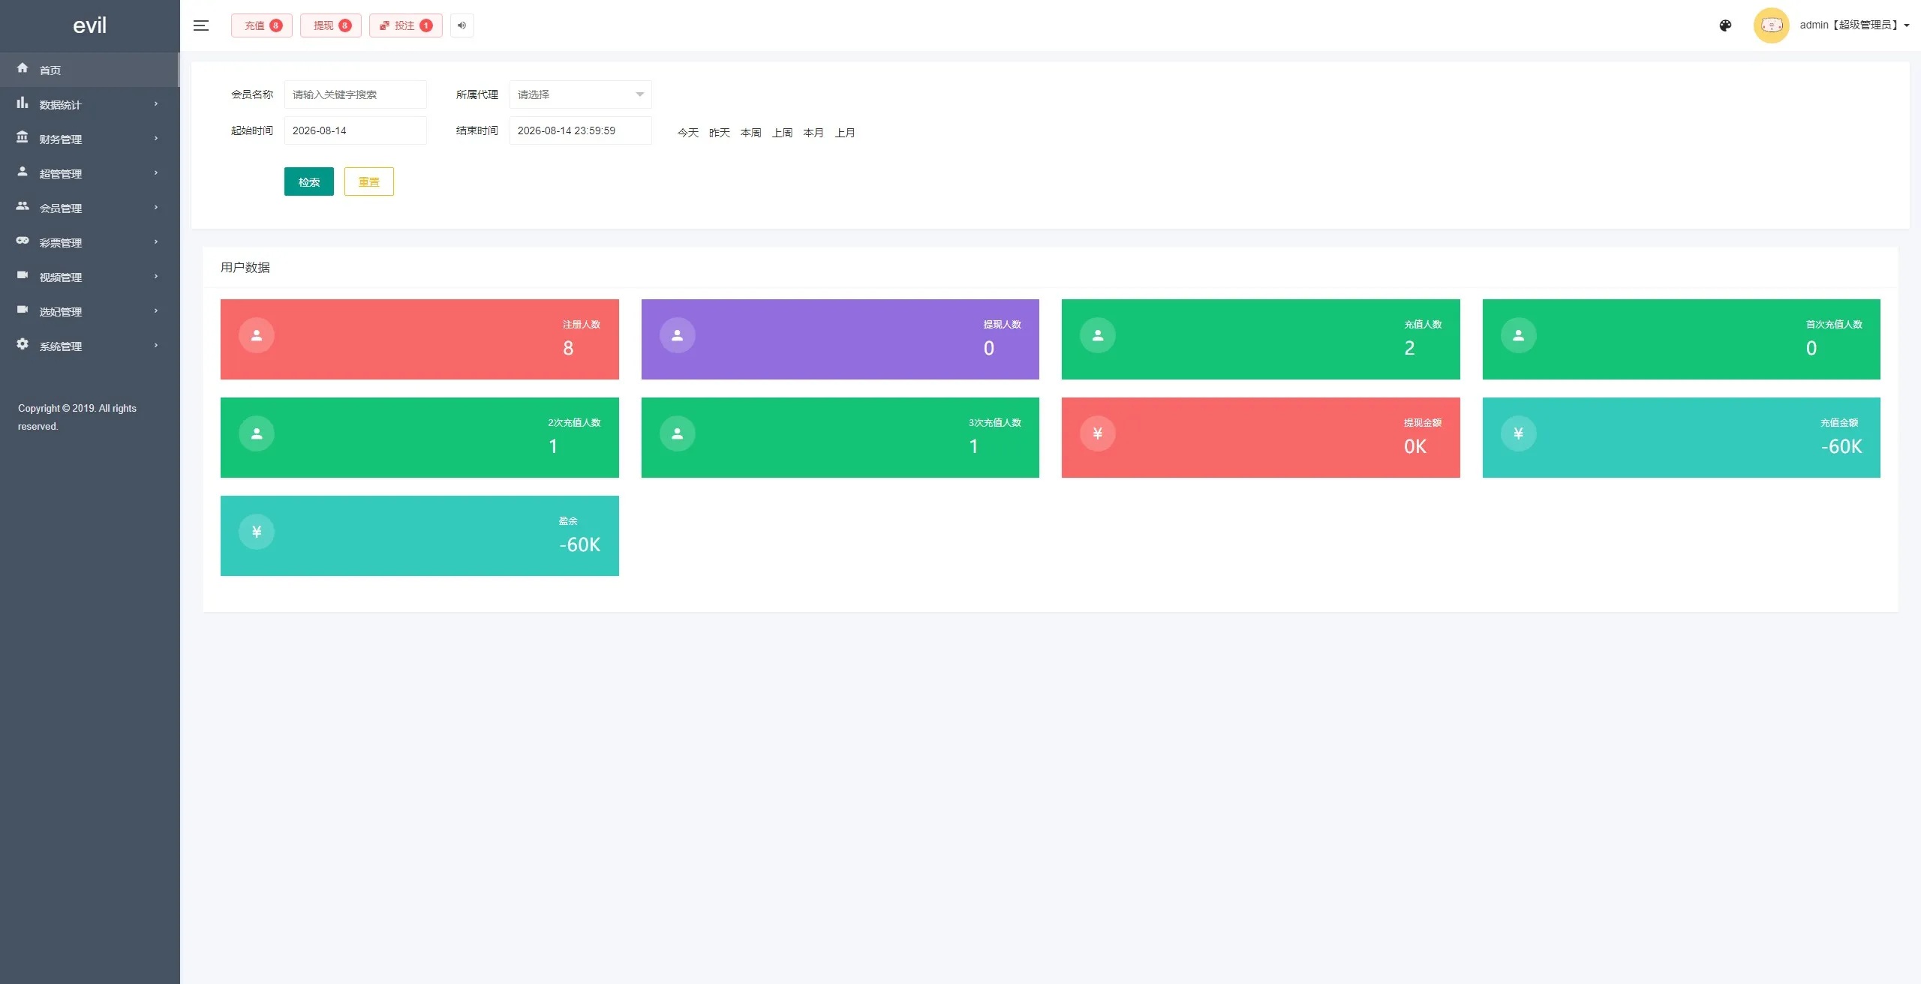Select the 本周 date shortcut

point(750,133)
